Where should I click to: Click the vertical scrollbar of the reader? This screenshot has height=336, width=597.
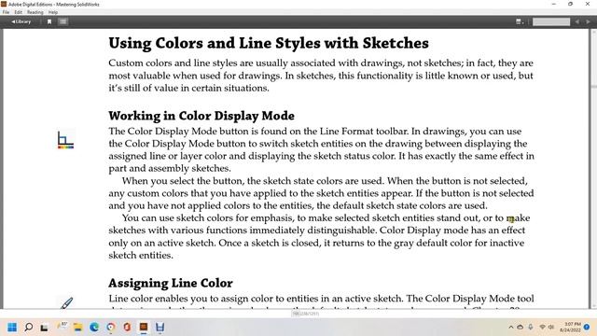(x=593, y=169)
